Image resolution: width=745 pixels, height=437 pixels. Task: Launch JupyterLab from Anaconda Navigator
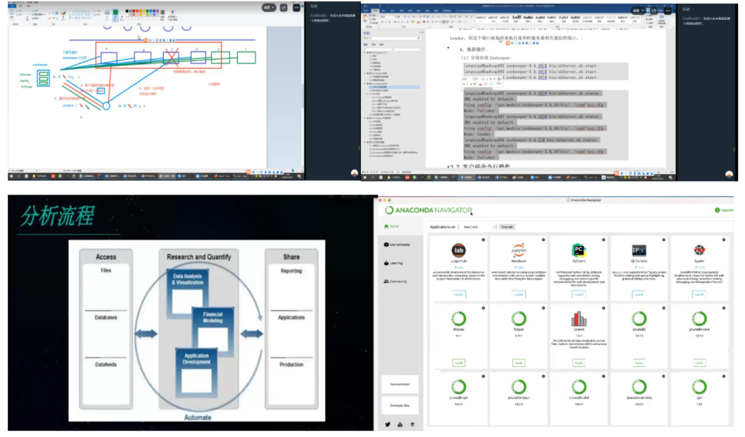(458, 295)
